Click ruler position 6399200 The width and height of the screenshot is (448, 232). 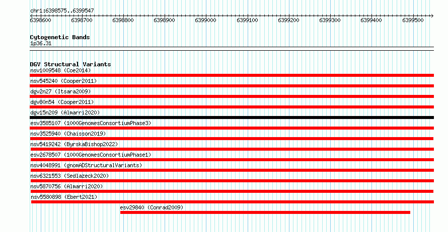288,20
